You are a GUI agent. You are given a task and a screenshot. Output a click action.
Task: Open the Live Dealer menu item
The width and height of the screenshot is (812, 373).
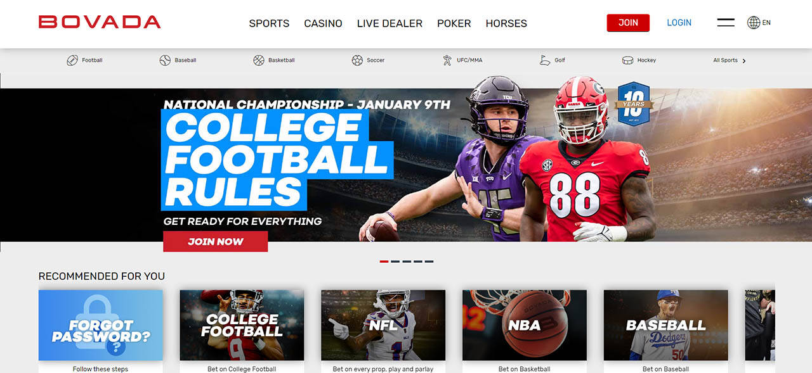tap(390, 23)
